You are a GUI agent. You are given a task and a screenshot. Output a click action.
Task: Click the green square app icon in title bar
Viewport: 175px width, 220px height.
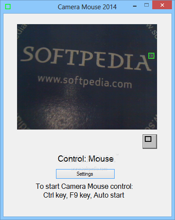click(8, 7)
